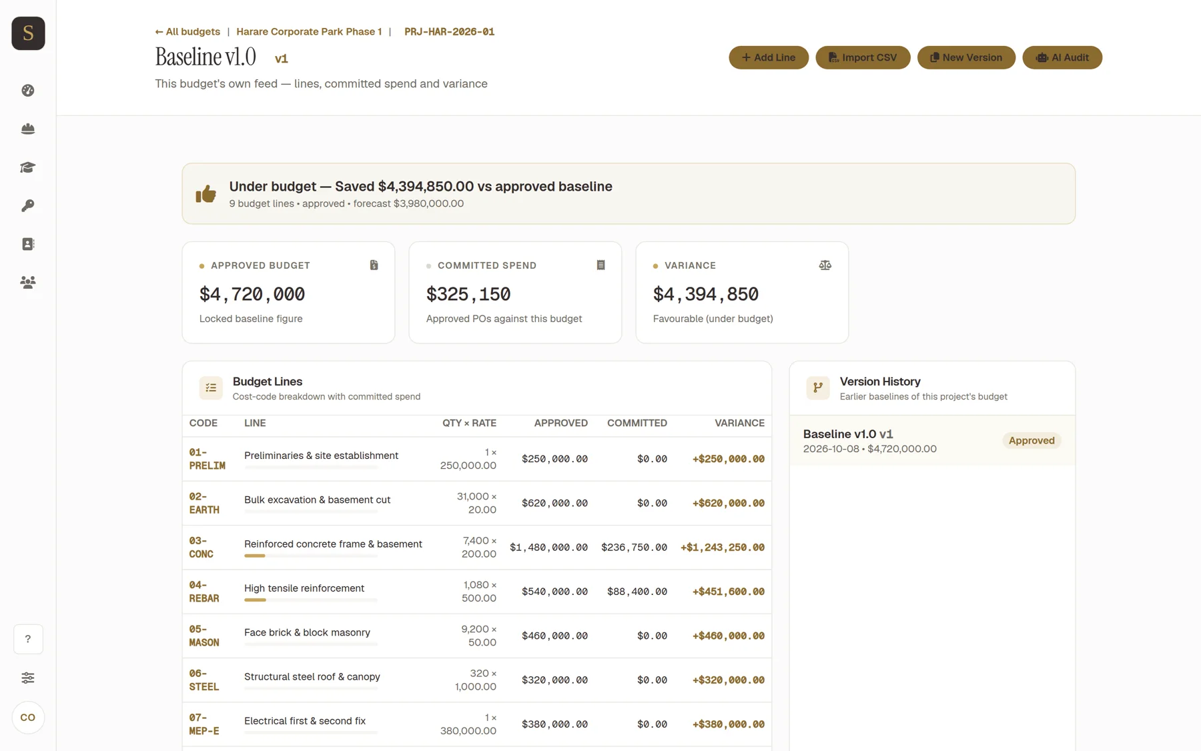The image size is (1201, 751).
Task: Click the Approved status badge
Action: pyautogui.click(x=1032, y=440)
